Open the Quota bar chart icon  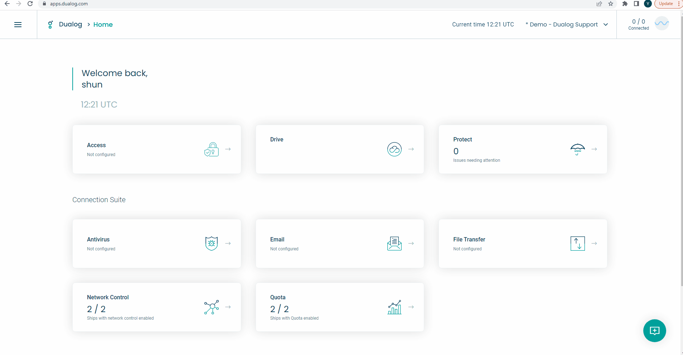click(394, 307)
